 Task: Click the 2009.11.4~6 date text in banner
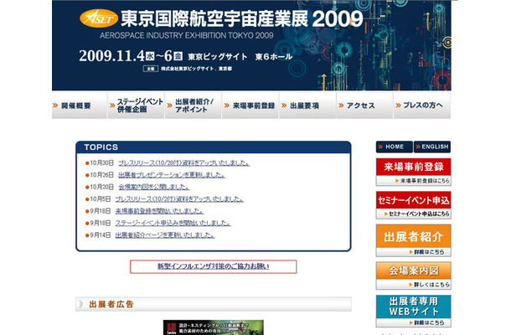pos(131,56)
